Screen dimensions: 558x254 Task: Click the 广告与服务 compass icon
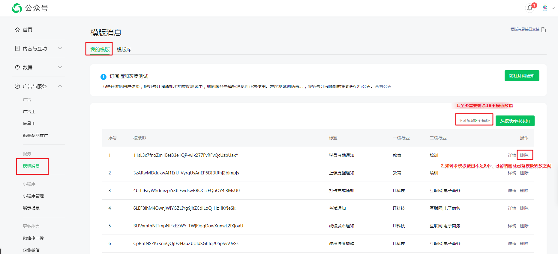click(17, 86)
